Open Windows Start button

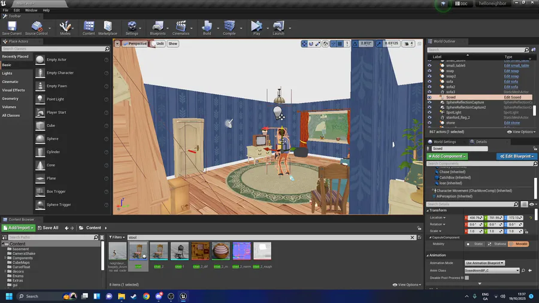[x=9, y=296]
